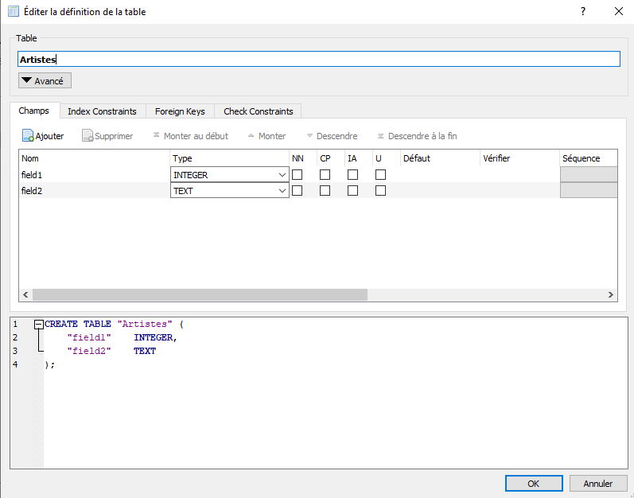Click the Monter toolbar button
Image resolution: width=634 pixels, height=498 pixels.
click(266, 136)
